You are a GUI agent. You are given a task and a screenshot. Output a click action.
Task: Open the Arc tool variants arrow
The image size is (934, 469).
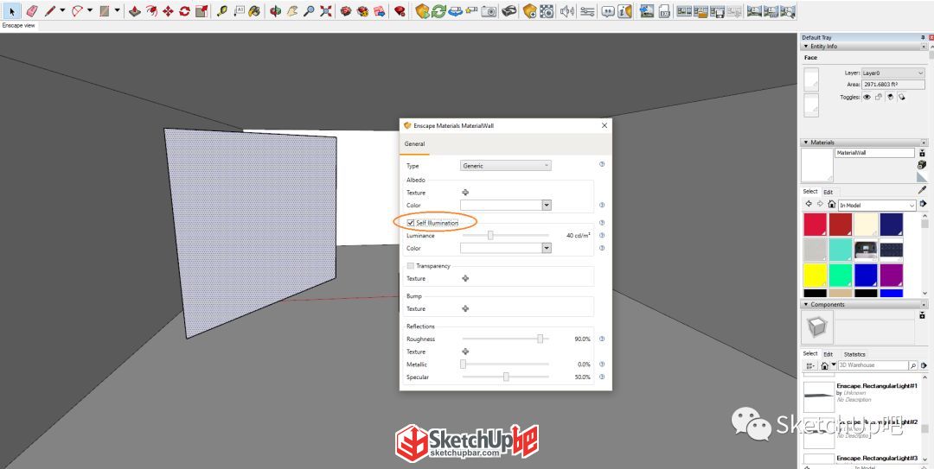click(90, 10)
